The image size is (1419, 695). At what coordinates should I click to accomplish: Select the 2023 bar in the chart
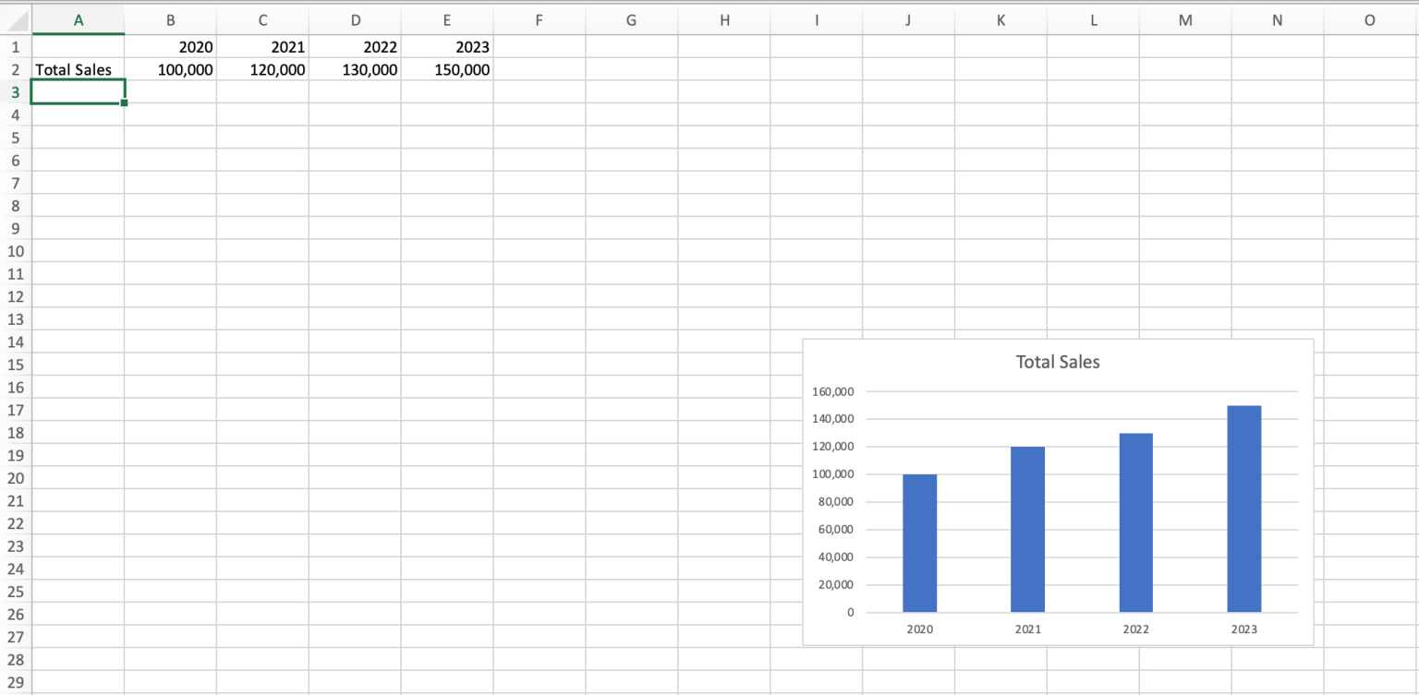click(x=1244, y=508)
